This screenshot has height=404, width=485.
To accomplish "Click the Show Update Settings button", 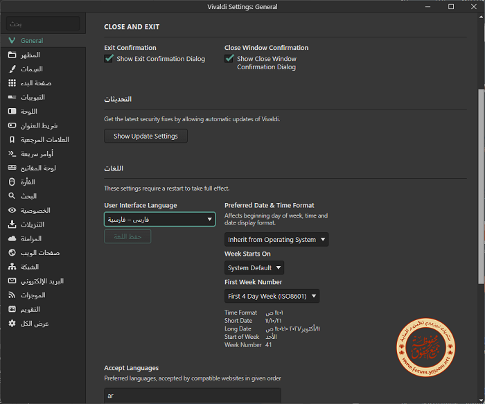I will click(x=145, y=136).
